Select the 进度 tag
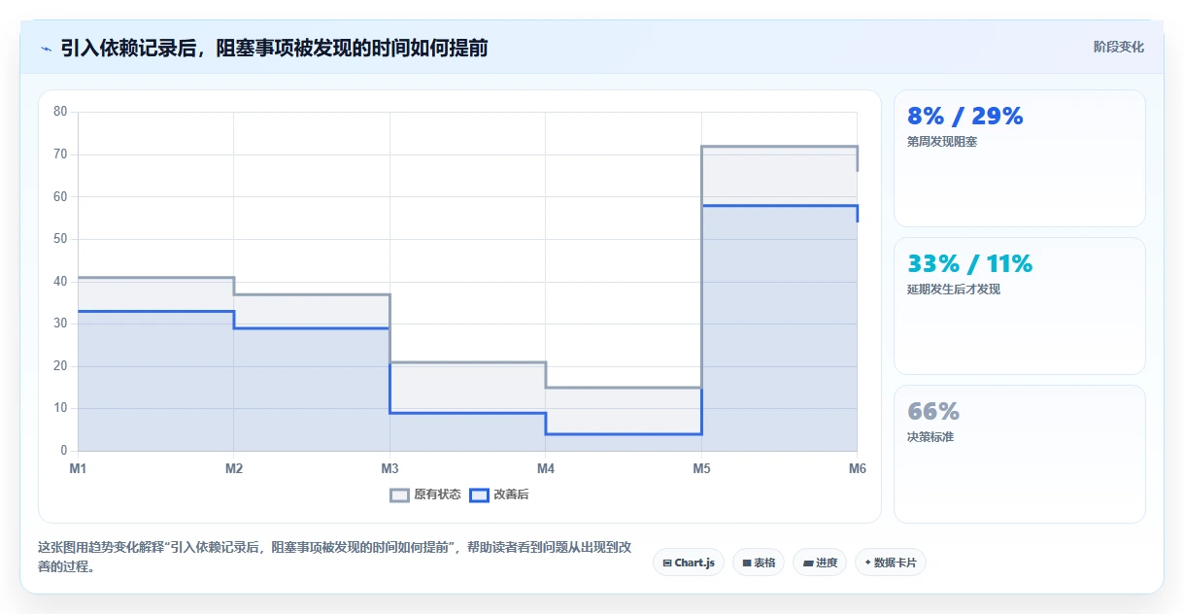 [820, 563]
